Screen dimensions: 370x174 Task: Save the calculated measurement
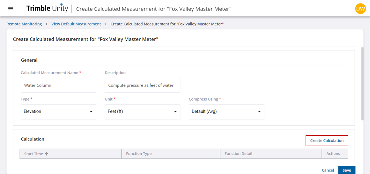[x=347, y=170]
